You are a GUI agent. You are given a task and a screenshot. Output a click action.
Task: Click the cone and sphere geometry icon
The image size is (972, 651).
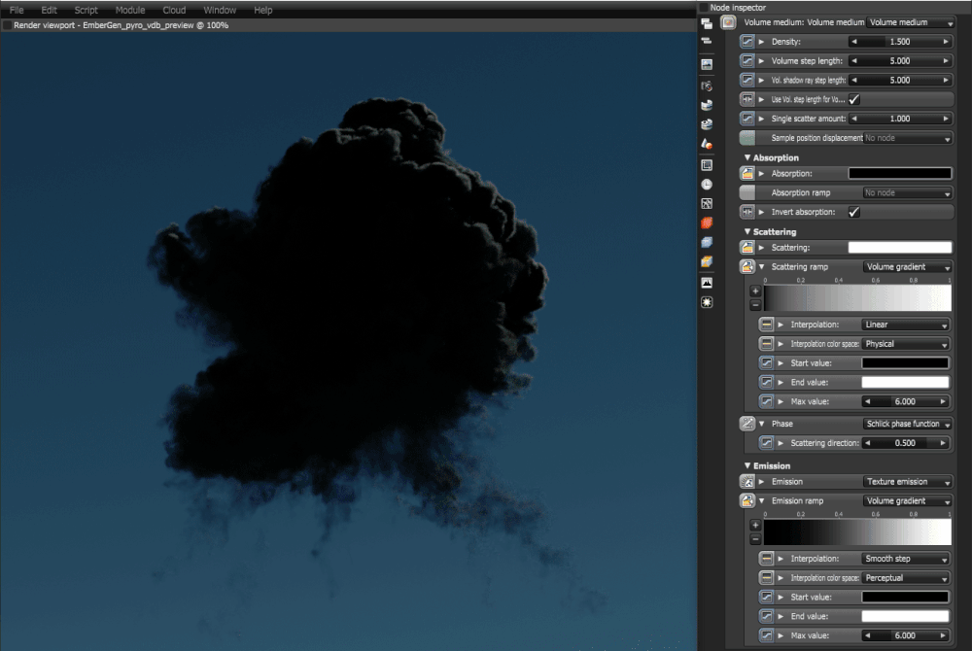click(x=707, y=145)
